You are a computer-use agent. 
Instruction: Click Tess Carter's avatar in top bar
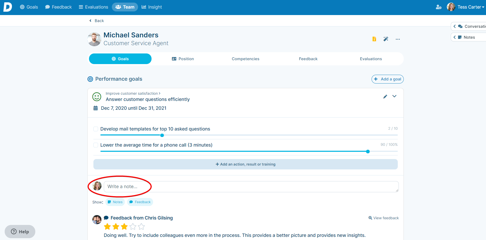[451, 7]
